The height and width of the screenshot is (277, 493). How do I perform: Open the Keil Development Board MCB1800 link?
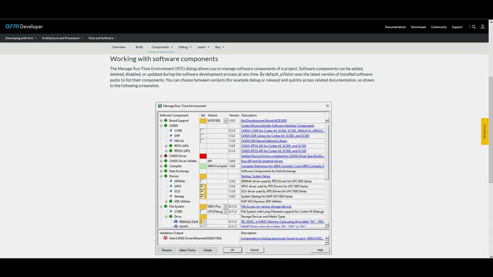264,121
